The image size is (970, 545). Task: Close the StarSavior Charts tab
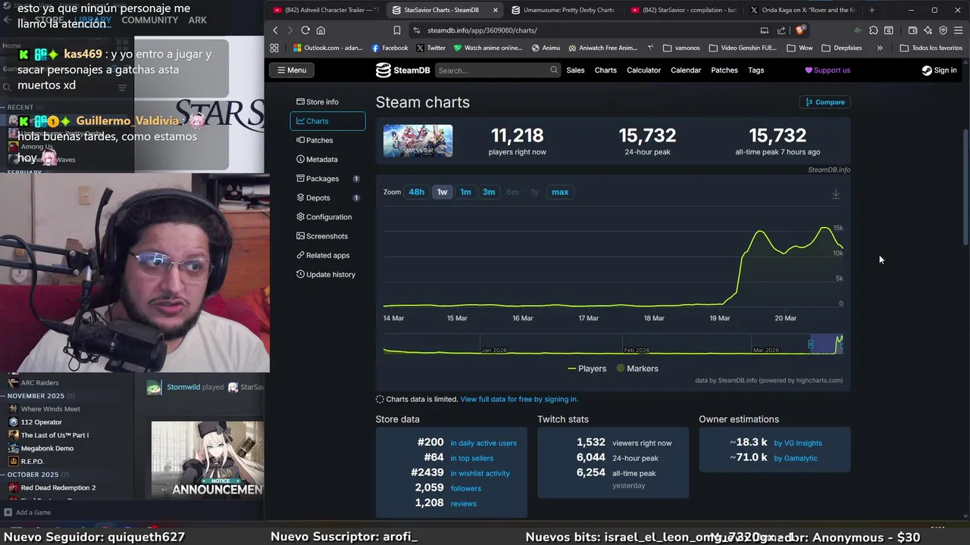496,10
